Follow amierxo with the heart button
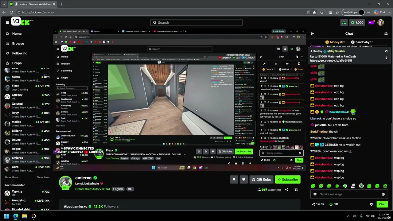Image resolution: width=393 pixels, height=221 pixels. coord(244,180)
